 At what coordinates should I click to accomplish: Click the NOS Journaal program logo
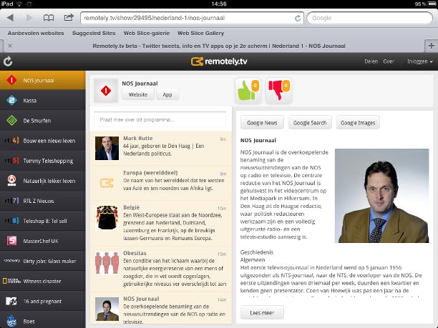point(106,91)
